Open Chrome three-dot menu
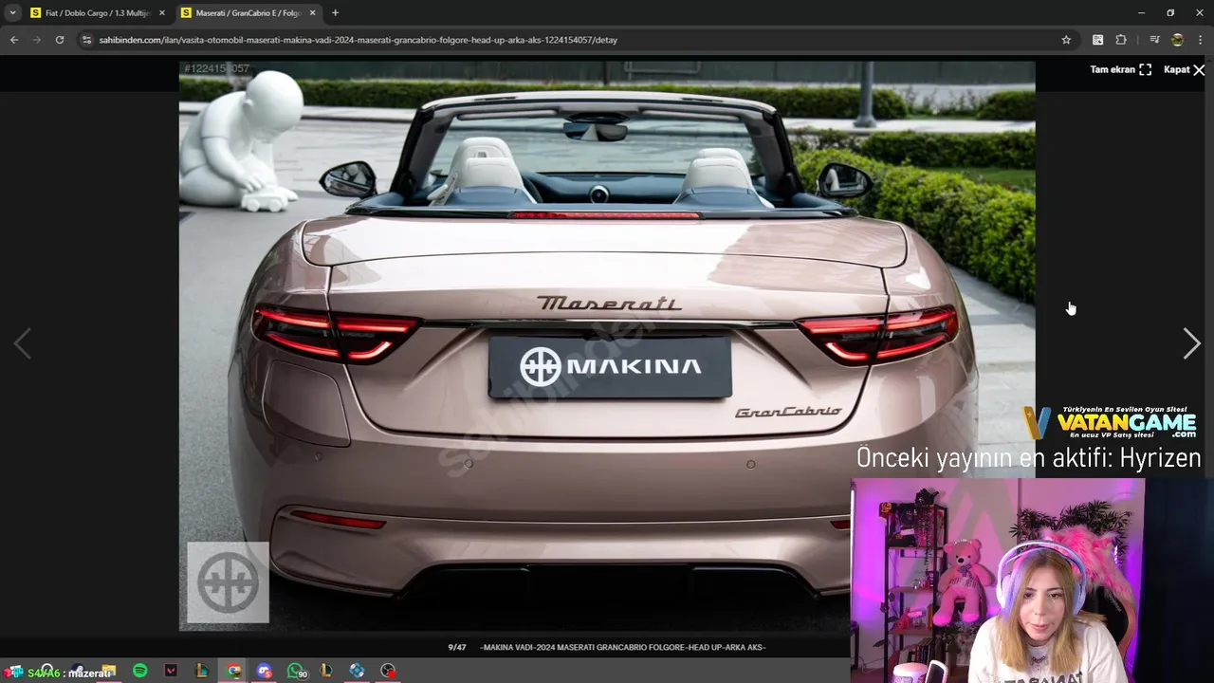The image size is (1214, 683). tap(1201, 40)
